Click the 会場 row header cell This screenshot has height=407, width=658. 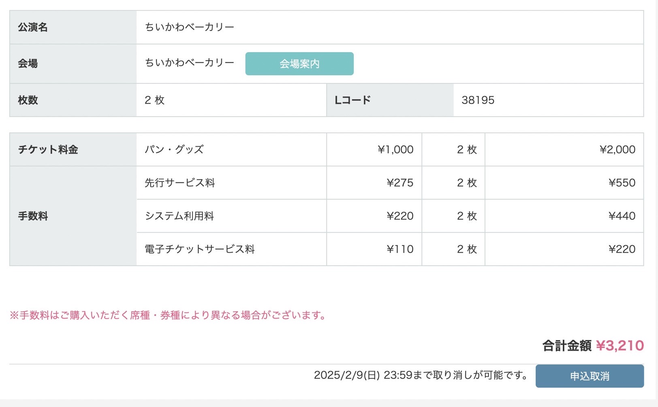point(28,64)
